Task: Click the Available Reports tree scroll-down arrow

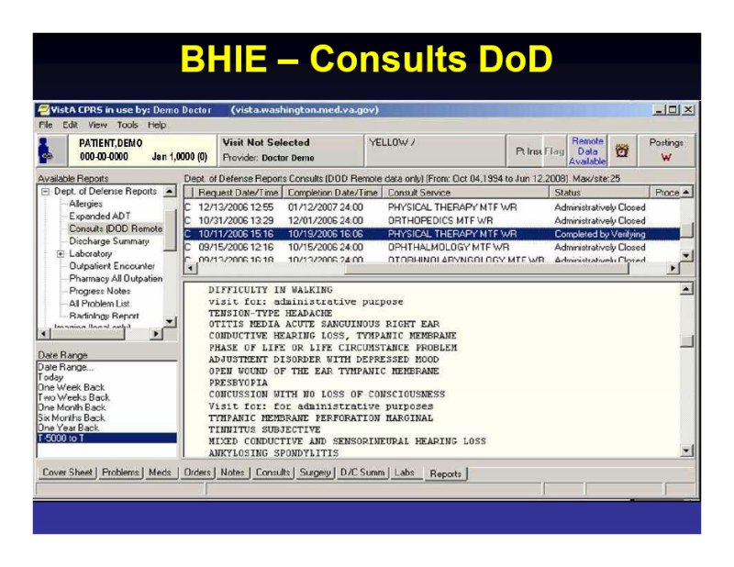Action: click(x=170, y=321)
